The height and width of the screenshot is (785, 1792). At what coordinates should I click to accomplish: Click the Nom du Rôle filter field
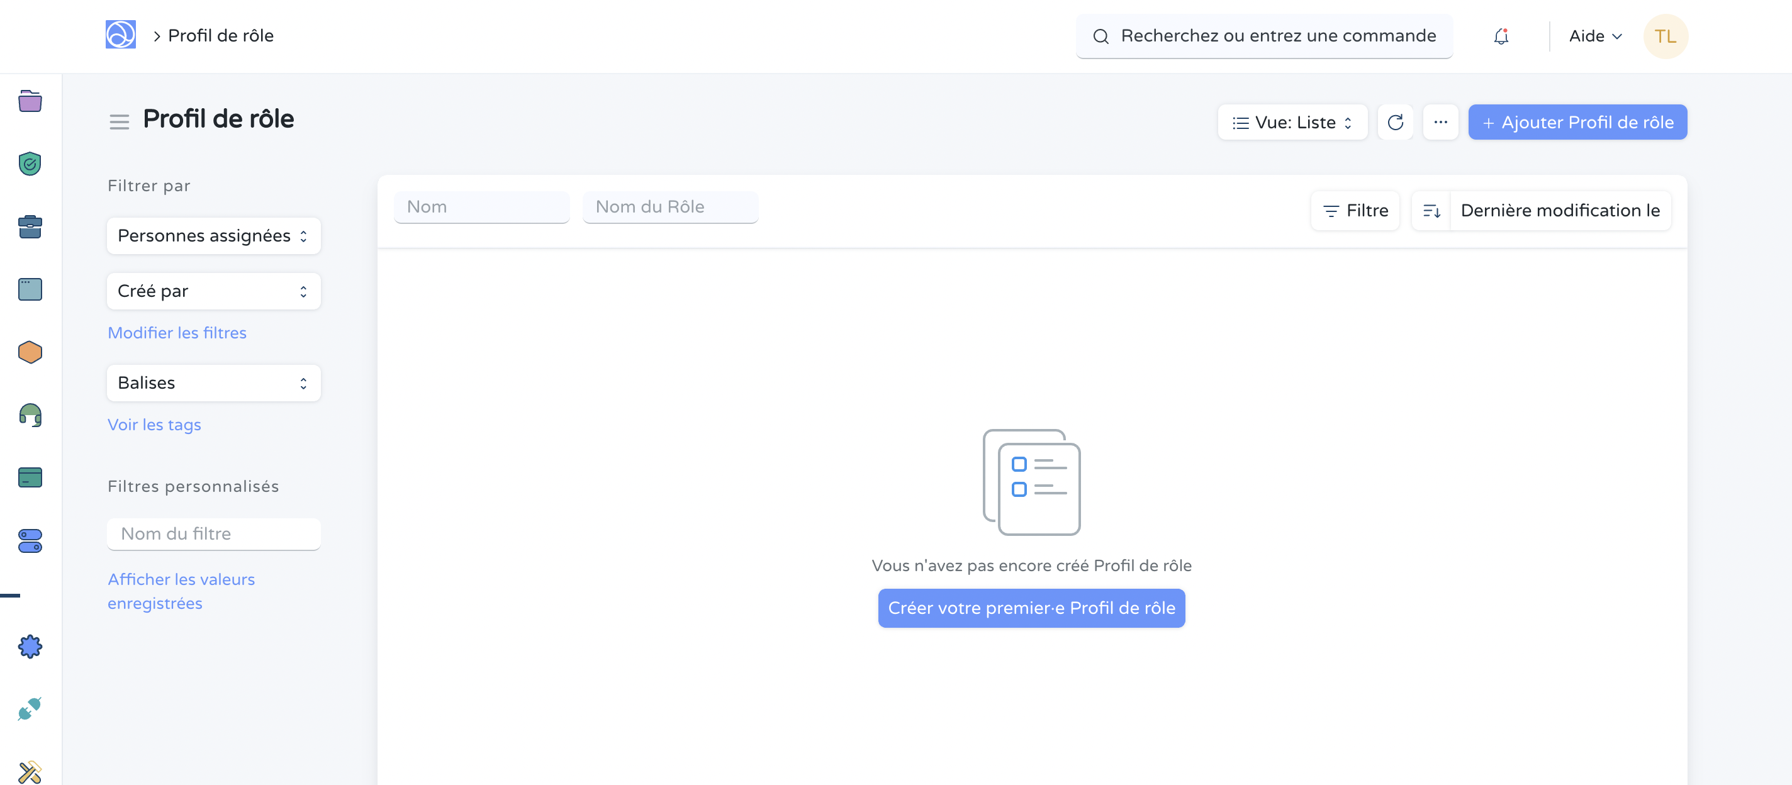[x=669, y=207]
